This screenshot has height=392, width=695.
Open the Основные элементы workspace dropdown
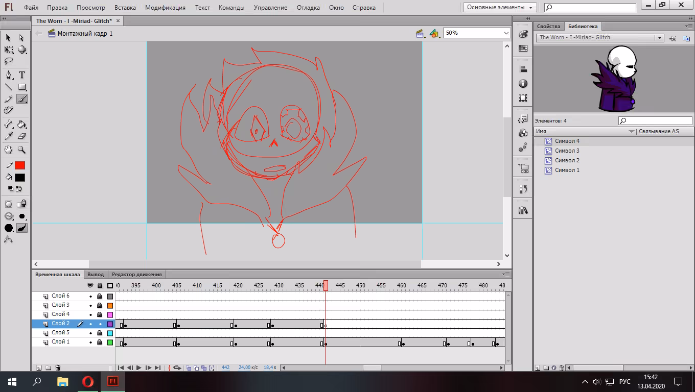pos(499,8)
